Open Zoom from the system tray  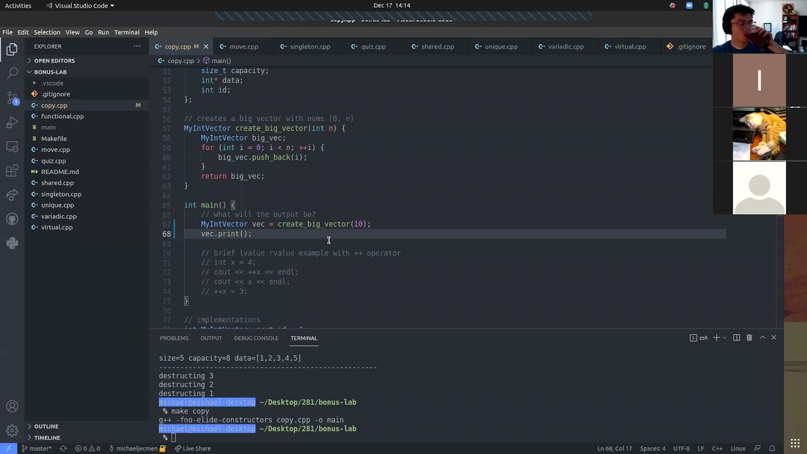point(689,6)
